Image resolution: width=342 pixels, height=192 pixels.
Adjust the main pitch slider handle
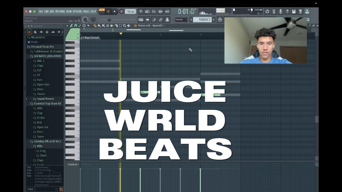coord(109,20)
